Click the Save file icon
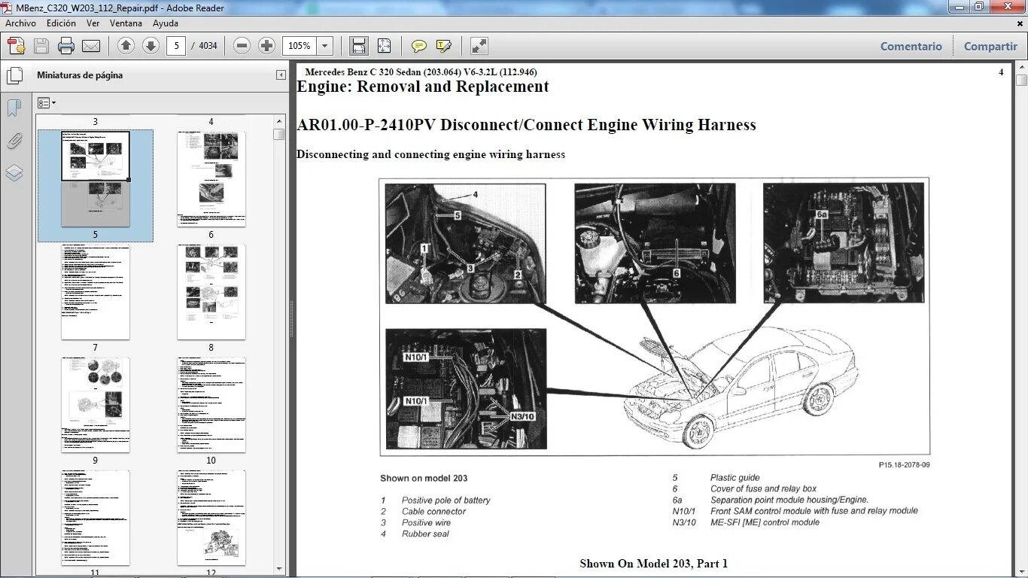 tap(41, 46)
